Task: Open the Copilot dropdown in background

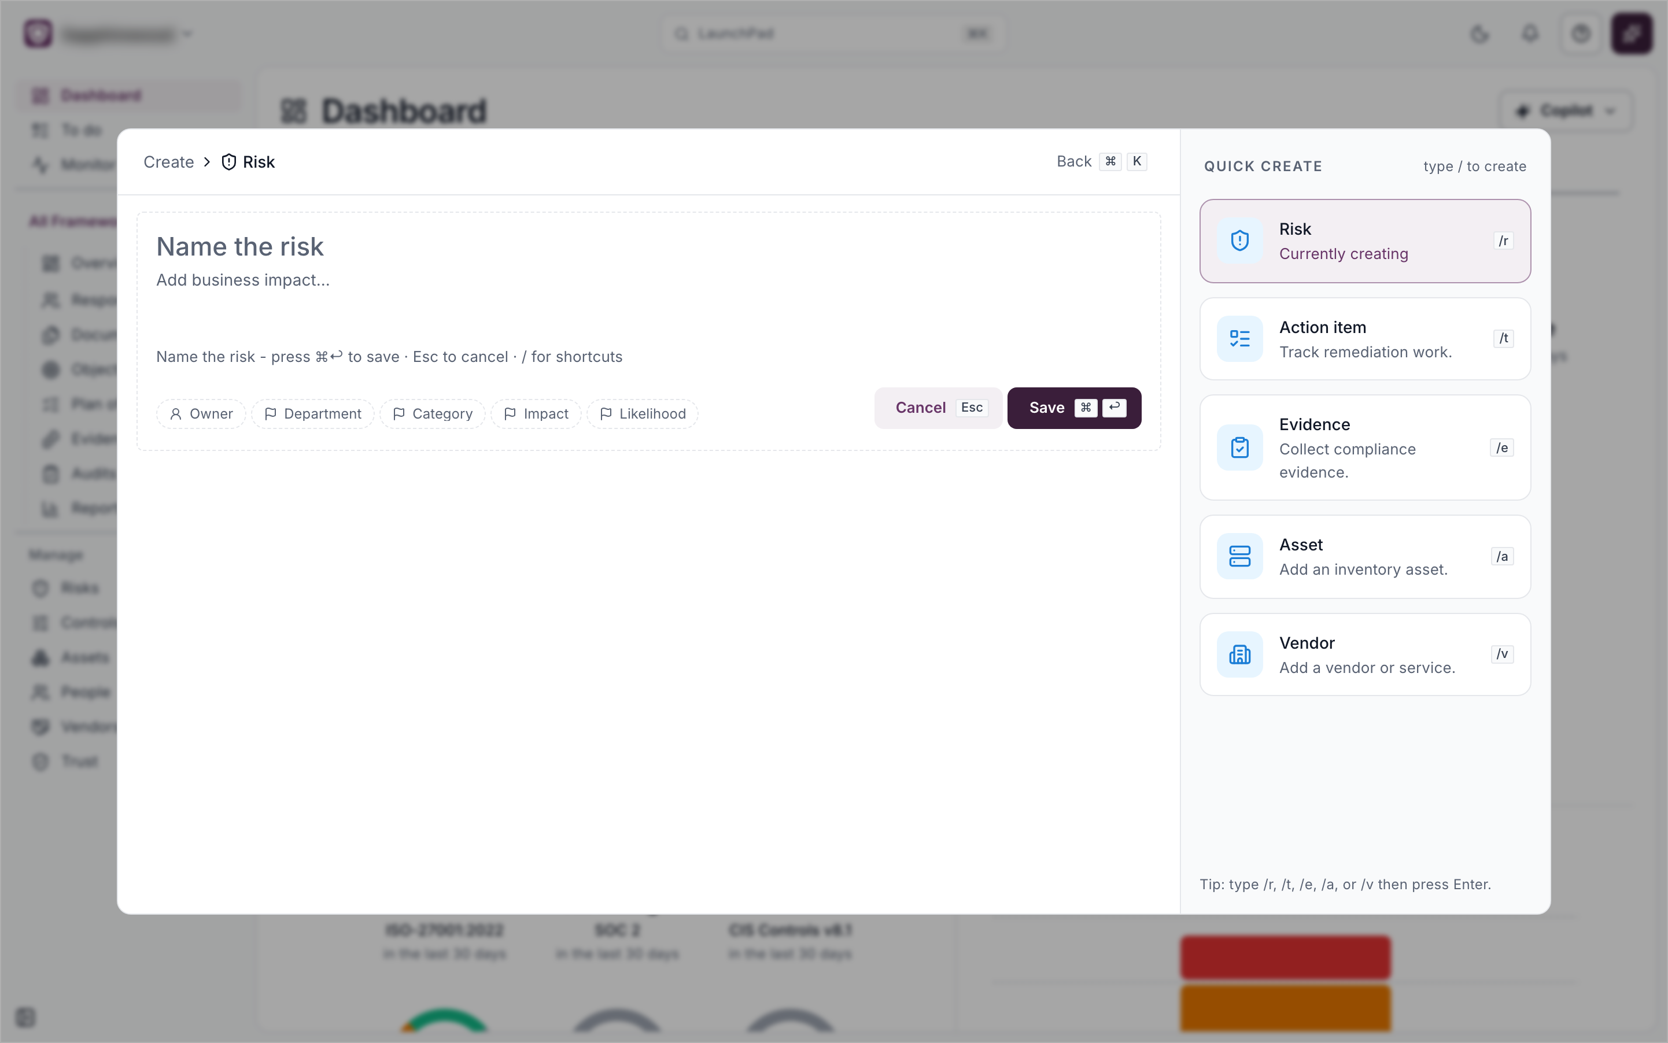Action: pyautogui.click(x=1565, y=111)
